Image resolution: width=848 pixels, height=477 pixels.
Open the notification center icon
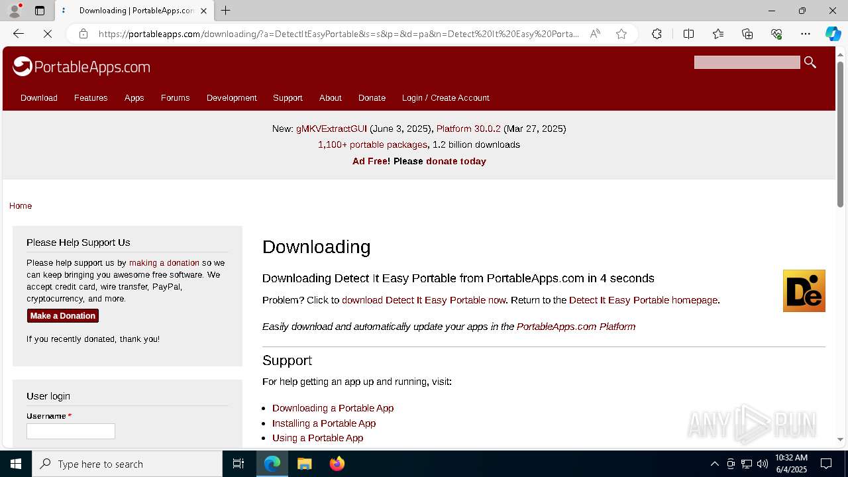826,464
